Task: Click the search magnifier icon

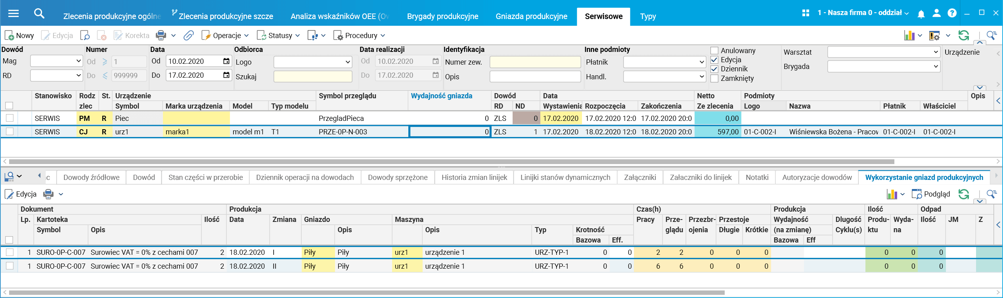Action: 39,13
